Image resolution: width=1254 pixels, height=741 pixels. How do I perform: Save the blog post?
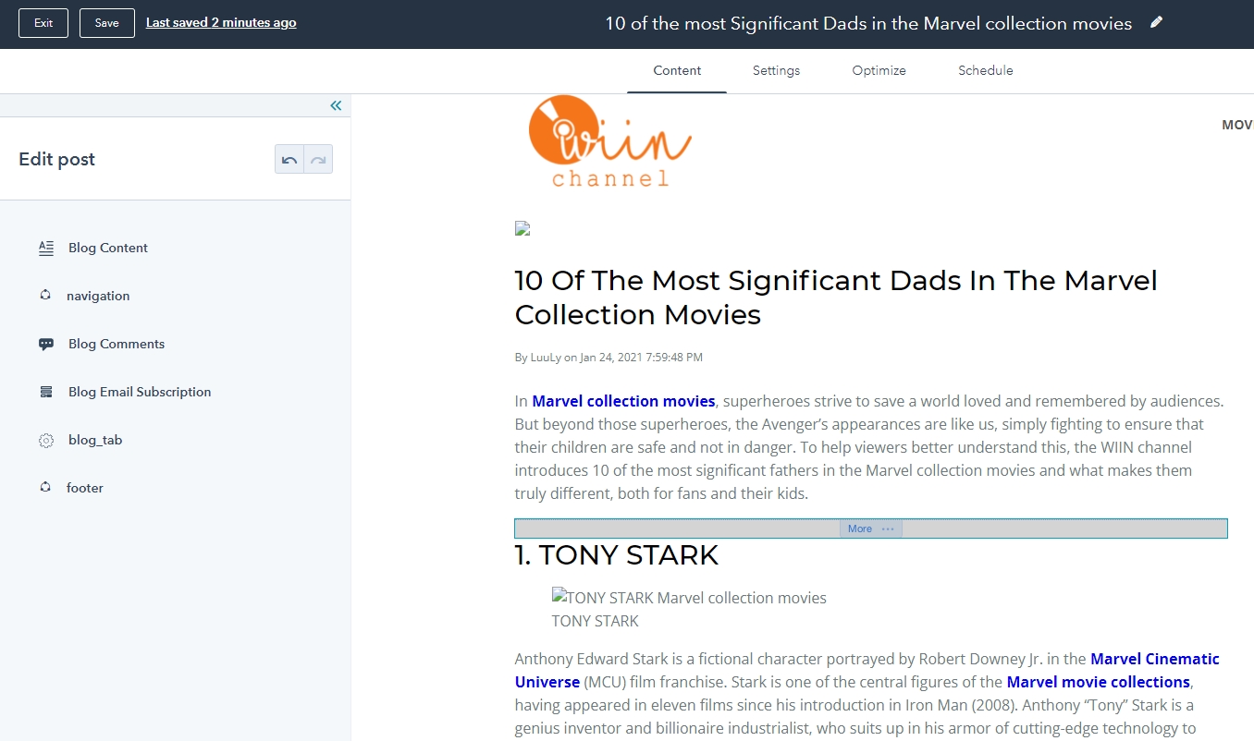pyautogui.click(x=107, y=23)
